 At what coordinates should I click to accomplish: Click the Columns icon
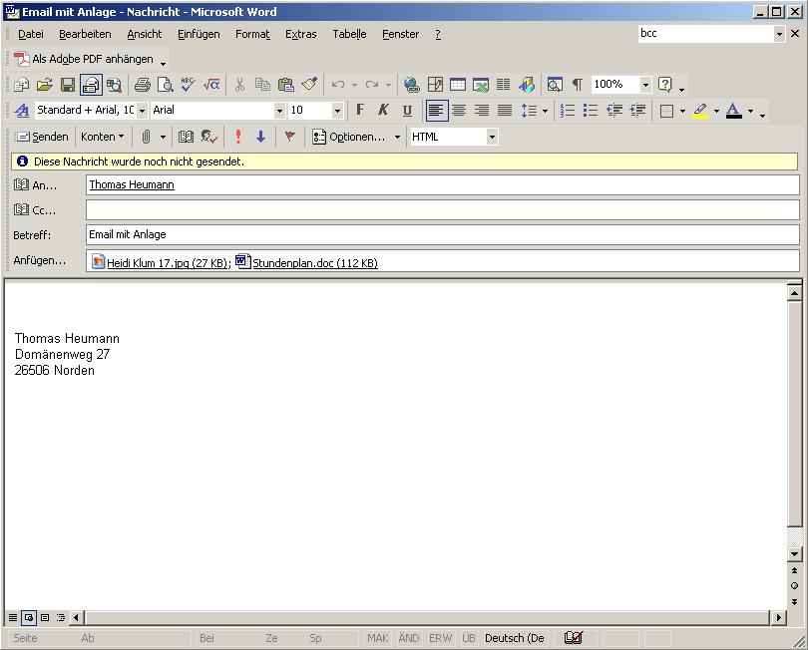tap(503, 85)
